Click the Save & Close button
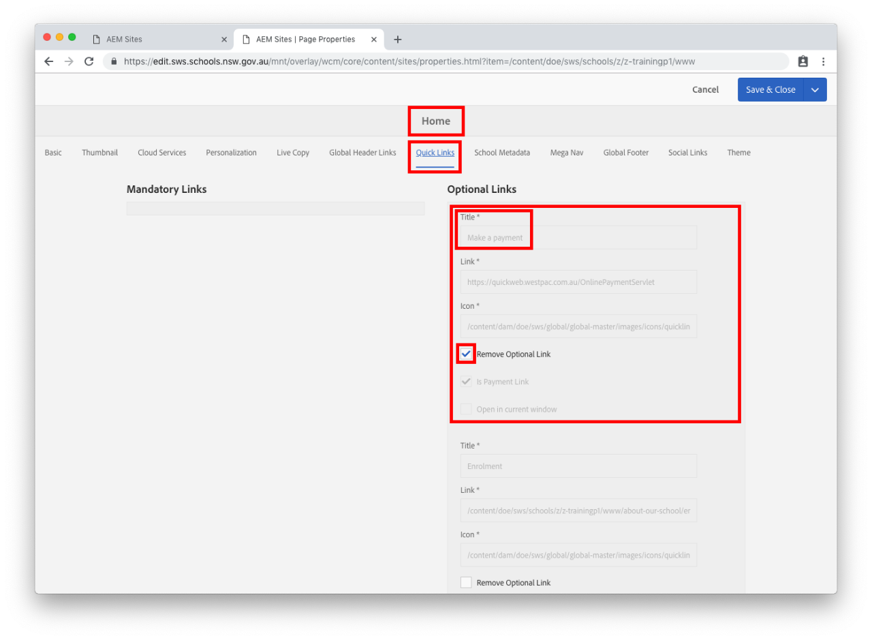The image size is (872, 640). pos(770,90)
